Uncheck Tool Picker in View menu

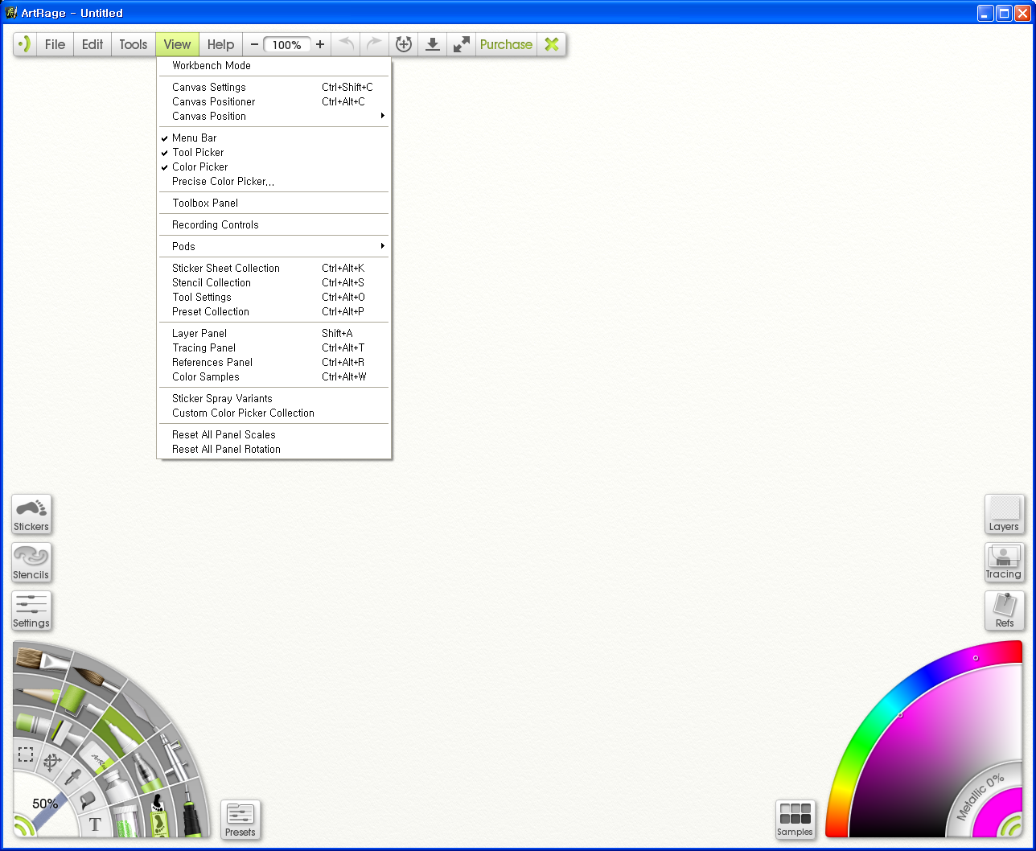coord(273,152)
